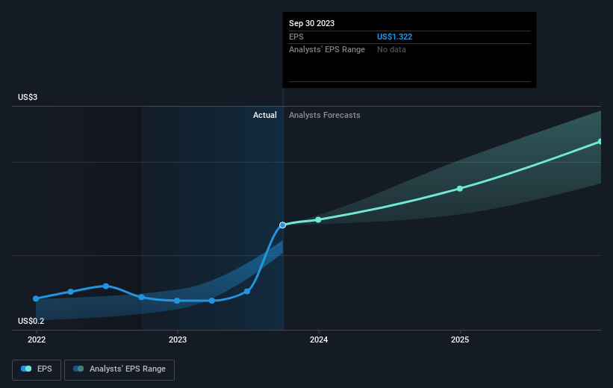Screen dimensions: 613x388
Task: Click the US$3 y-axis label
Action: click(28, 97)
